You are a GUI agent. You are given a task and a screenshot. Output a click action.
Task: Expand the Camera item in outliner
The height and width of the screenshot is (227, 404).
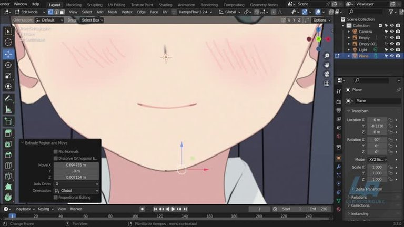pos(349,32)
